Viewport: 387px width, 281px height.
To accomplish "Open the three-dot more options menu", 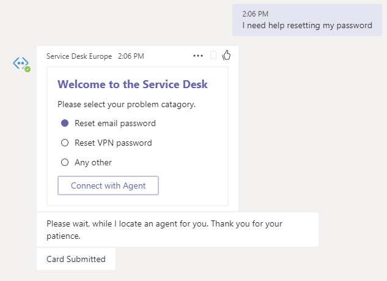I will click(198, 56).
